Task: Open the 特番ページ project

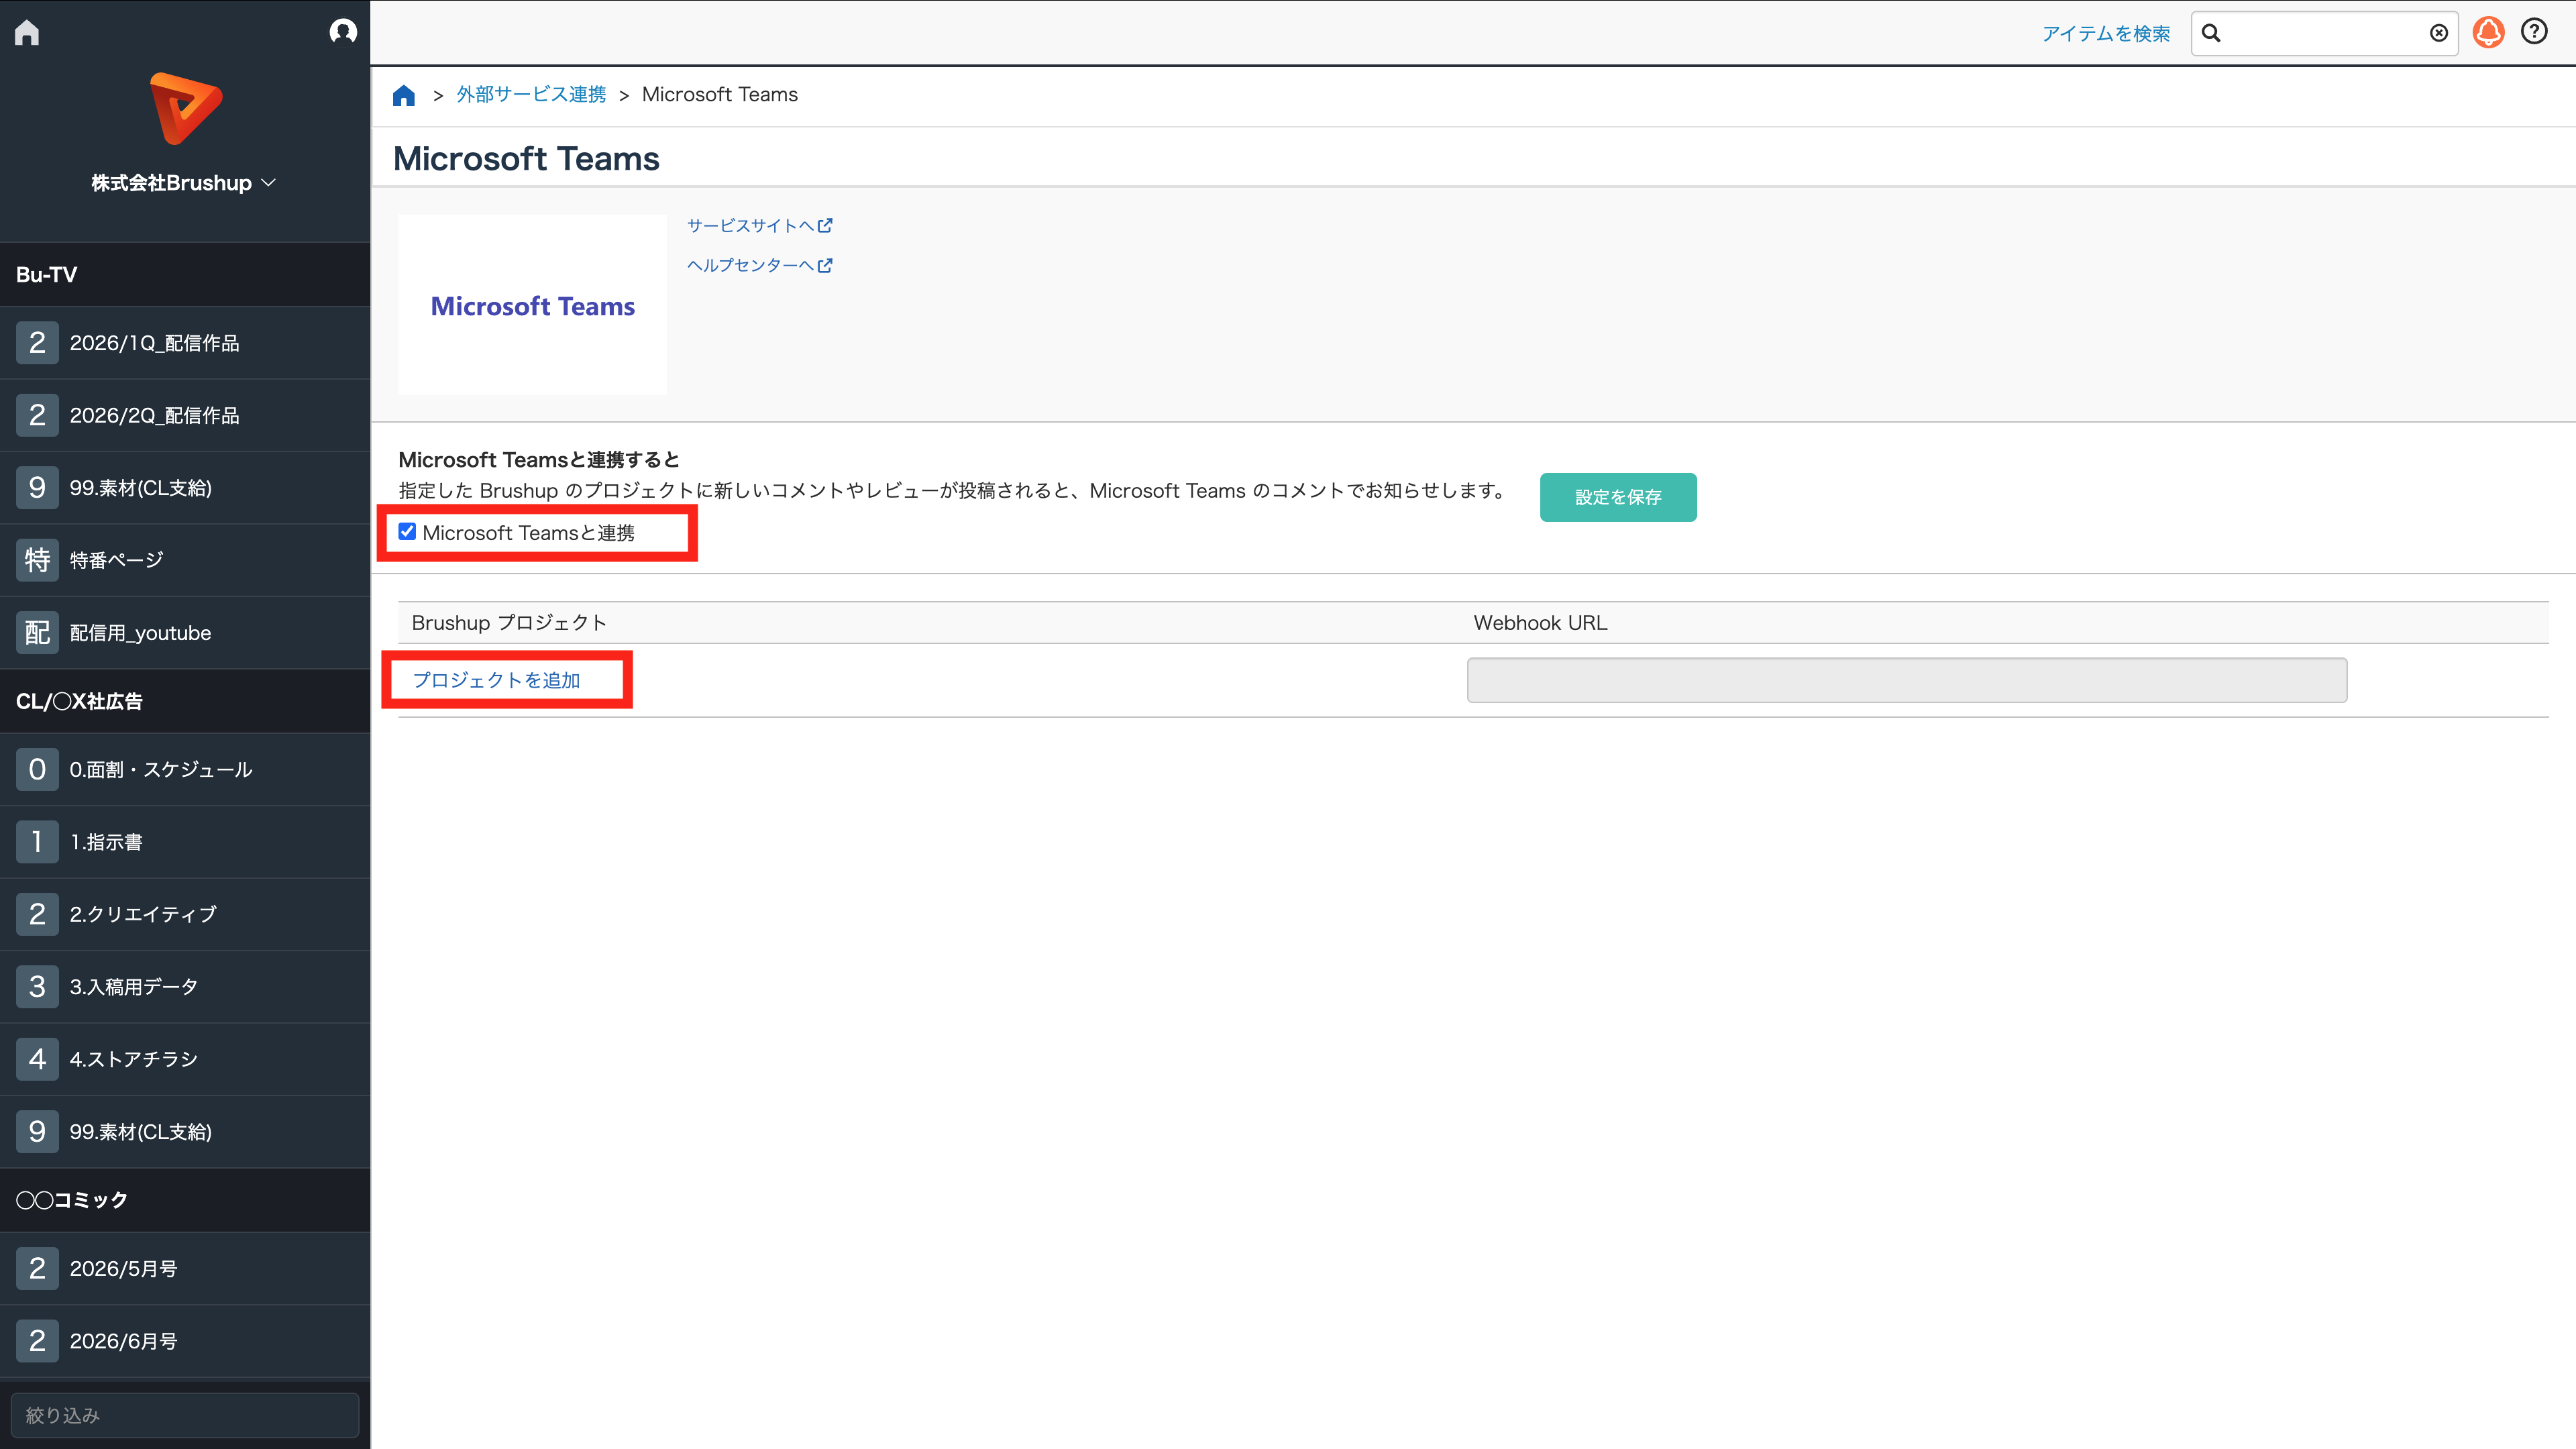Action: click(x=185, y=560)
